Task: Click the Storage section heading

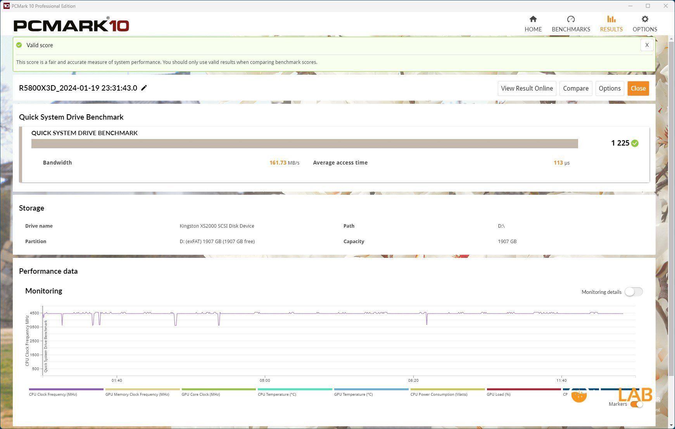Action: (x=31, y=208)
